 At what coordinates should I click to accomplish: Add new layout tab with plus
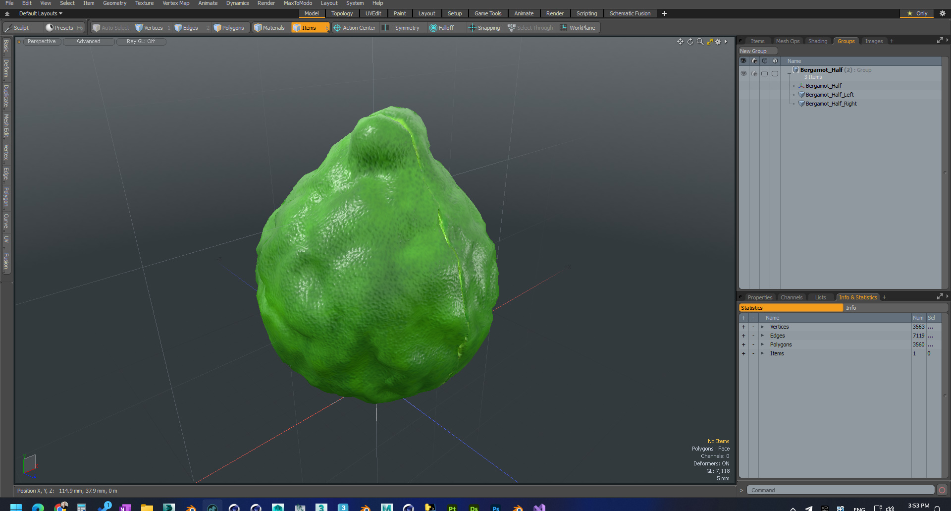click(x=664, y=13)
